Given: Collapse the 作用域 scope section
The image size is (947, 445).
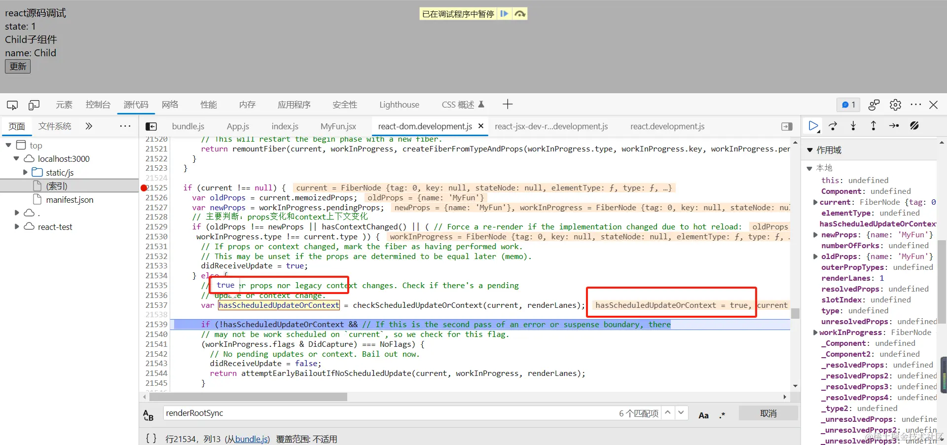Looking at the screenshot, I should (x=809, y=150).
